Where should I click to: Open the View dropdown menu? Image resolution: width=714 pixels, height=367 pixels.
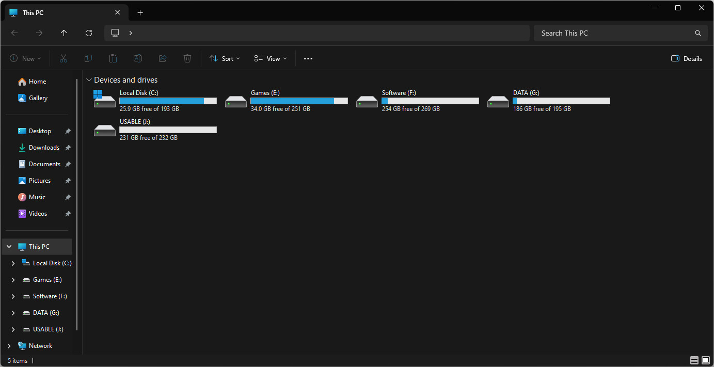click(271, 59)
